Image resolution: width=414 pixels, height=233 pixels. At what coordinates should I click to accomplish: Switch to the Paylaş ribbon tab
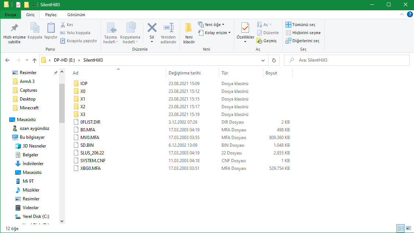tap(51, 15)
